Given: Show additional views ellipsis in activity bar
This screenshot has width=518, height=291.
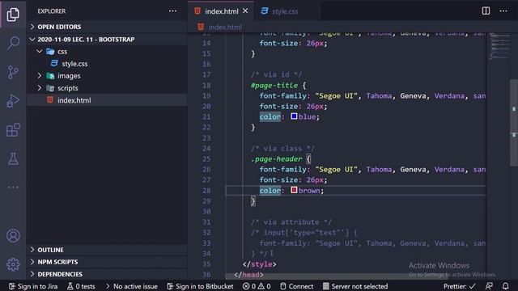Looking at the screenshot, I should 13,187.
